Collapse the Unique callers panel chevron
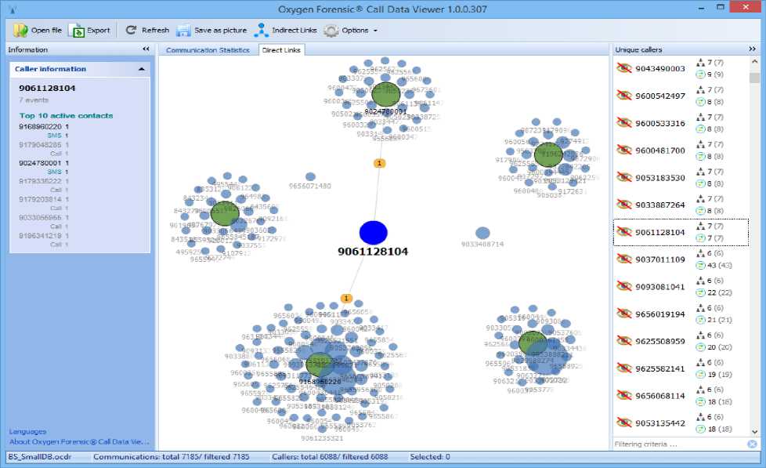 click(752, 49)
